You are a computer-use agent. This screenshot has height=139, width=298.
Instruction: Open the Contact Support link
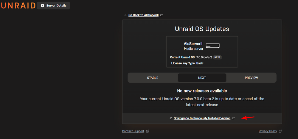(133, 131)
